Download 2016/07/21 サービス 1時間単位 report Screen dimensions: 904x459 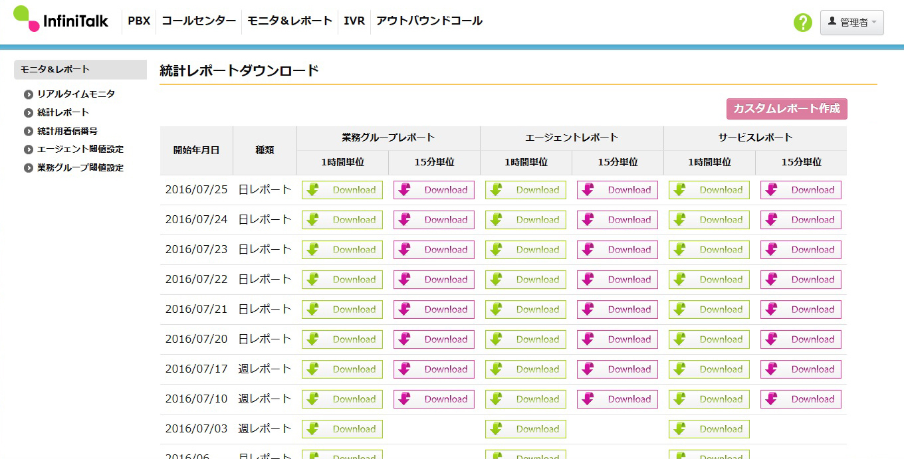pos(709,310)
